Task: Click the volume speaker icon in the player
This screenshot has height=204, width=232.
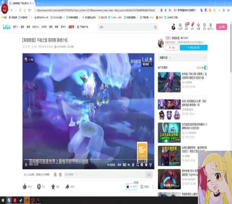Action: (129, 165)
